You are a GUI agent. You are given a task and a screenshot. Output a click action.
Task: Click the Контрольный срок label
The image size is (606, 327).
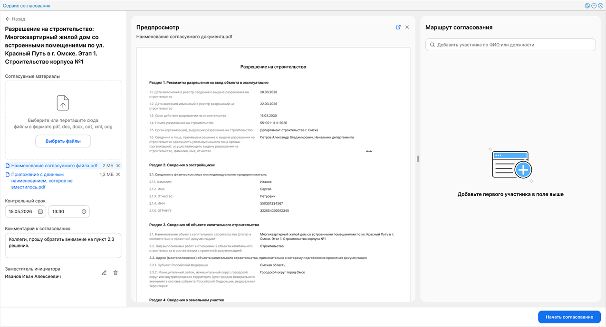click(x=25, y=201)
